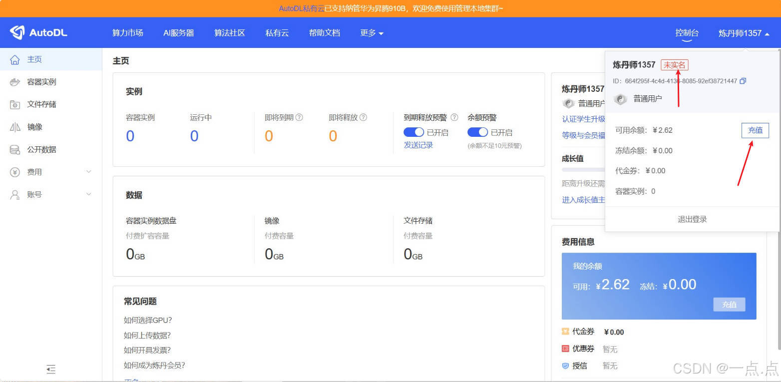
Task: Expand the 费用 sidebar submenu
Action: (x=89, y=172)
